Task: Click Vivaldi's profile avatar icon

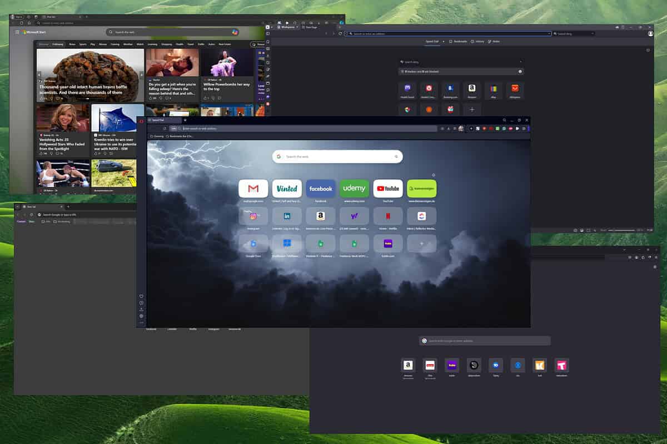Action: pyautogui.click(x=650, y=33)
